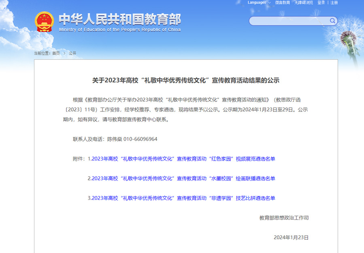The width and height of the screenshot is (364, 253).
Task: Click the breadcrumb separator arrow after 首页
Action: pyautogui.click(x=64, y=53)
